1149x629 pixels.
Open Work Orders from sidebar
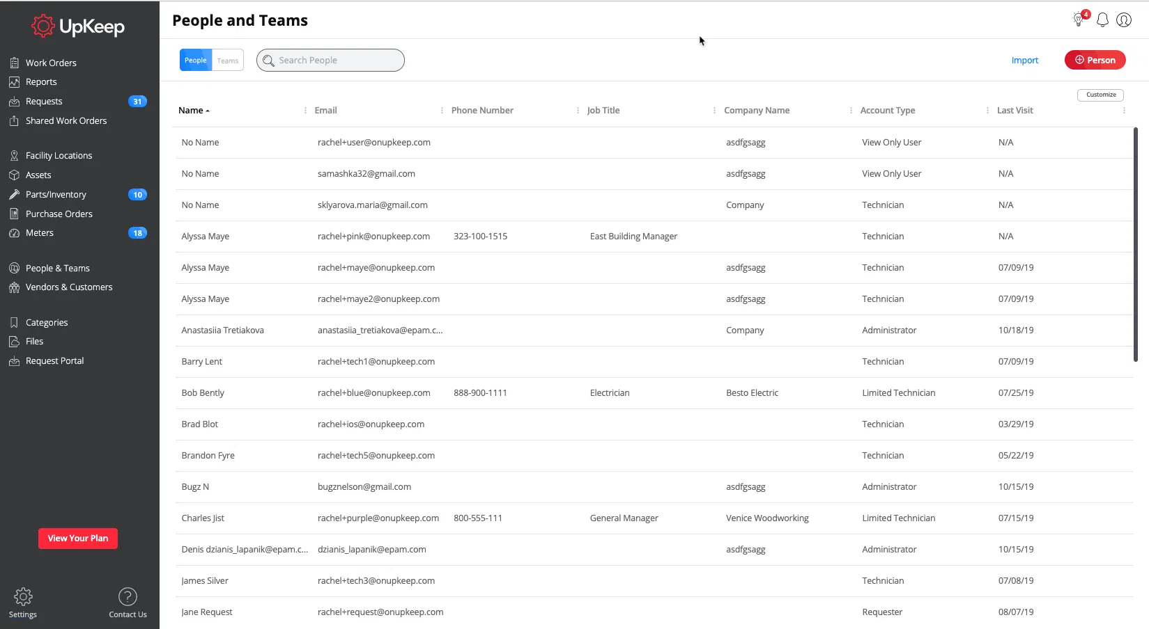tap(51, 63)
